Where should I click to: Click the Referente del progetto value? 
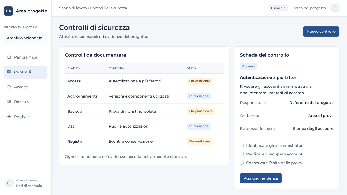(311, 103)
